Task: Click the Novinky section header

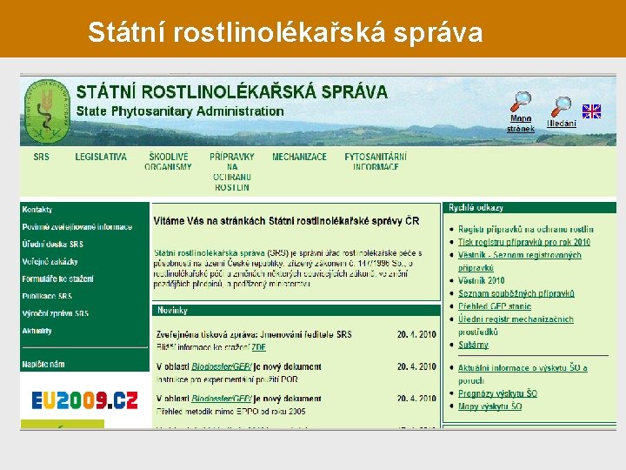Action: pos(296,311)
